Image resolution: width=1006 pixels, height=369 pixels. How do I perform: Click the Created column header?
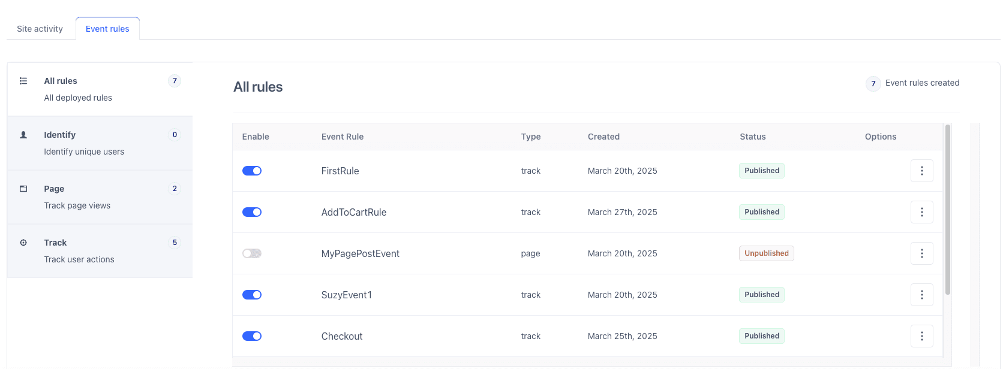pos(603,137)
